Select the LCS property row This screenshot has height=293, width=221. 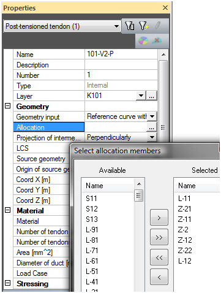coord(42,148)
